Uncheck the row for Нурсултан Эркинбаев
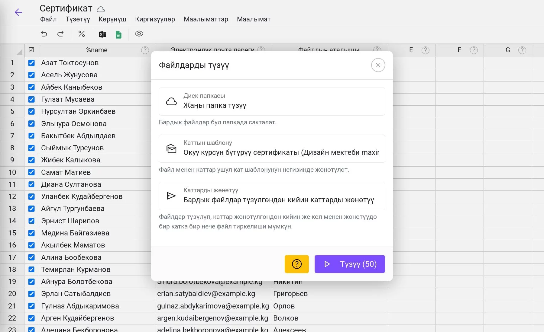Viewport: 544px width, 332px height. click(x=31, y=111)
